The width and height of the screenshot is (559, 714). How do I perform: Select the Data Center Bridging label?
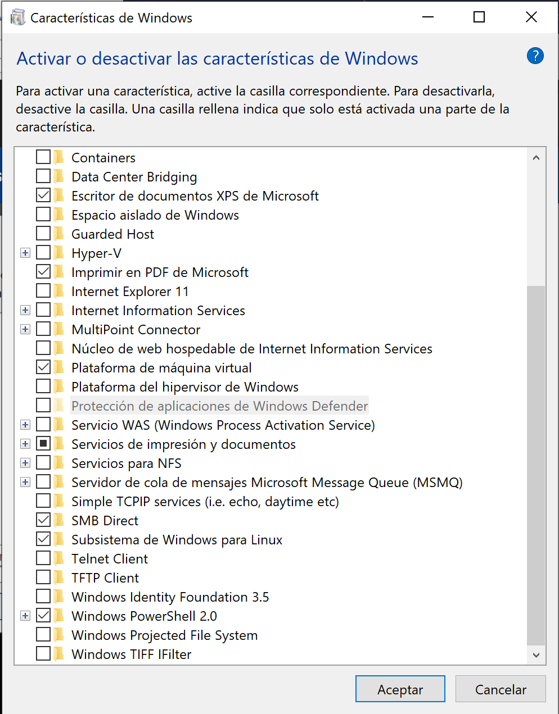click(x=134, y=176)
